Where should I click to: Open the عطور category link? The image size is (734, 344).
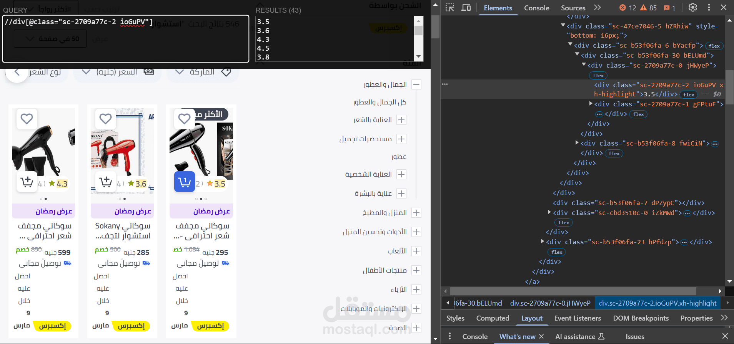click(399, 157)
